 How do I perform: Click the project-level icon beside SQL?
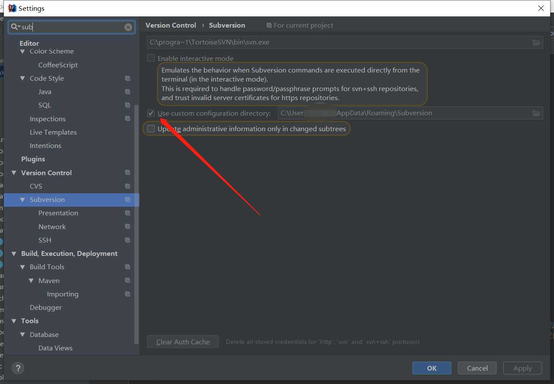coord(127,105)
